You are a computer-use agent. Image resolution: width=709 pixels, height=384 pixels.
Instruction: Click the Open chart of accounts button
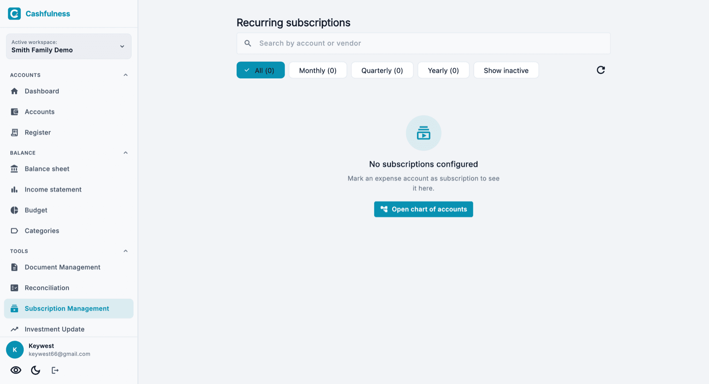(424, 209)
